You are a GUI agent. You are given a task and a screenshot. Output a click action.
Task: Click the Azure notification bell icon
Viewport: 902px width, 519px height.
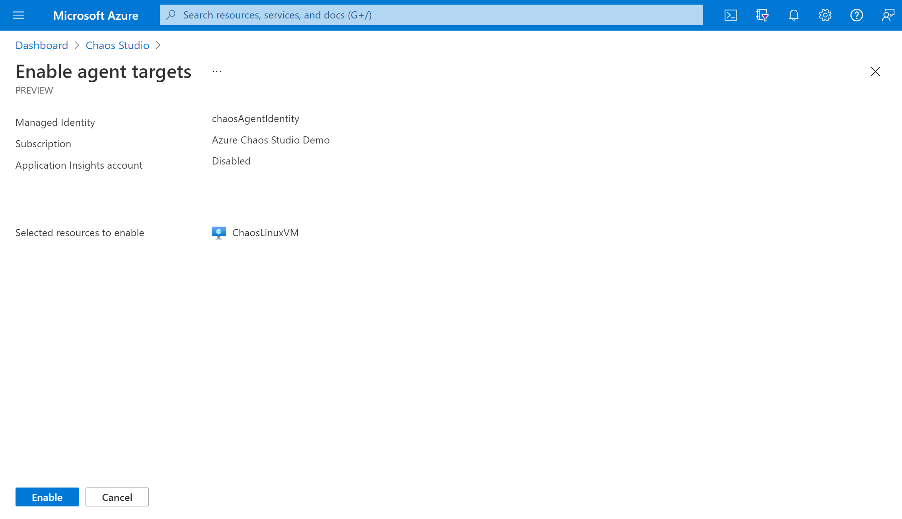tap(793, 15)
